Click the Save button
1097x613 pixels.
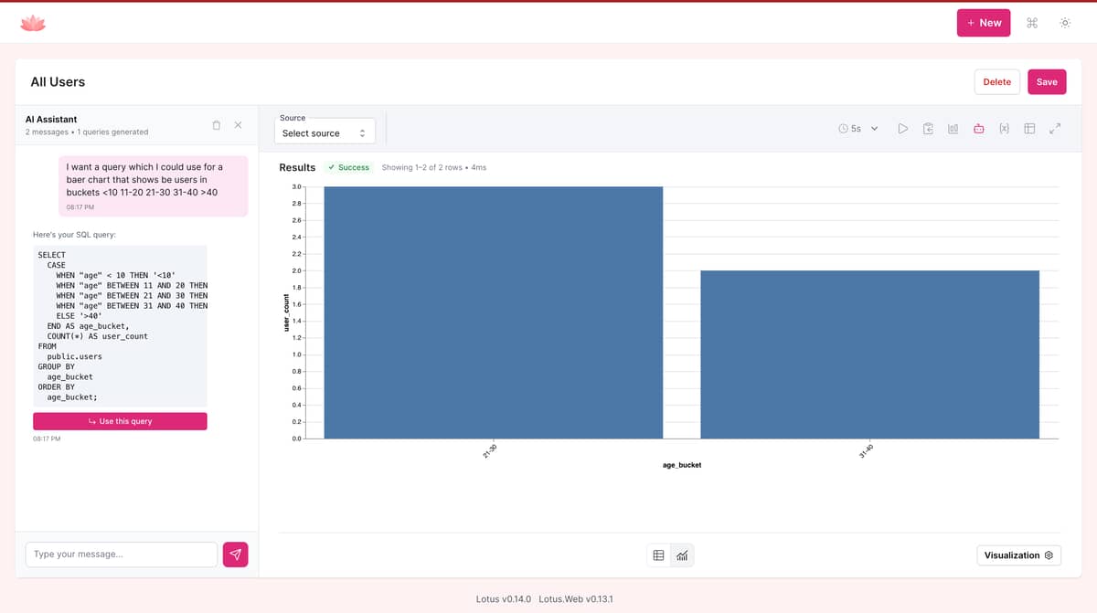1047,81
